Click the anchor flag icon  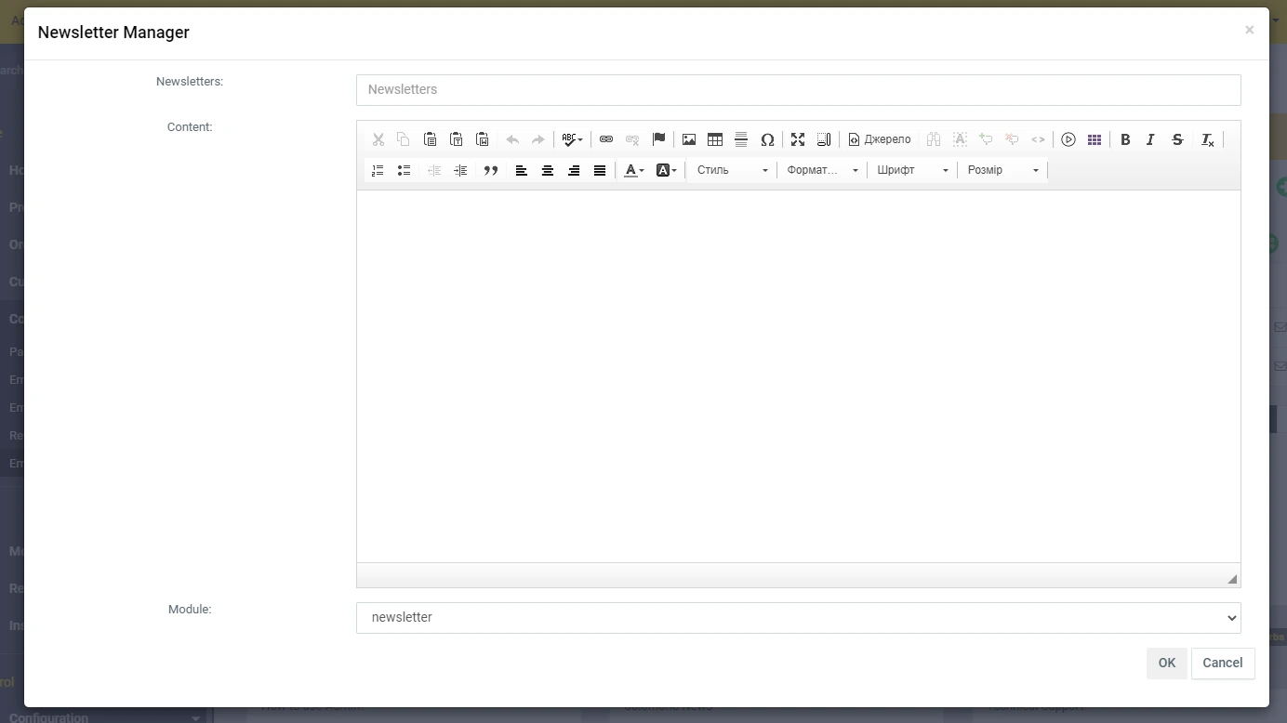pyautogui.click(x=658, y=139)
